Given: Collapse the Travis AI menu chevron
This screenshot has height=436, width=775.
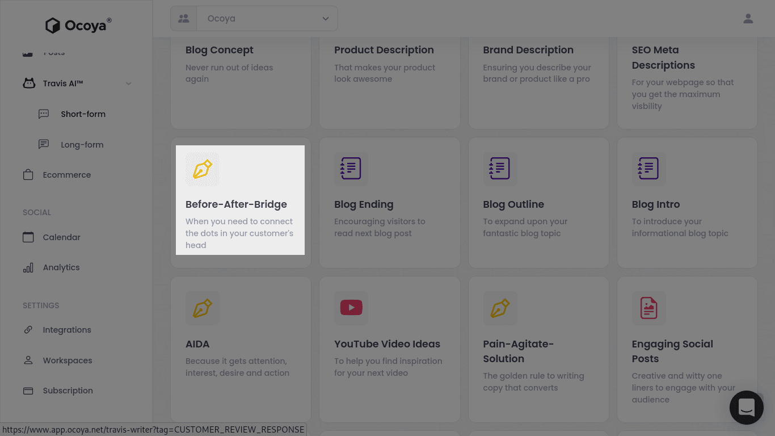Looking at the screenshot, I should pyautogui.click(x=129, y=83).
